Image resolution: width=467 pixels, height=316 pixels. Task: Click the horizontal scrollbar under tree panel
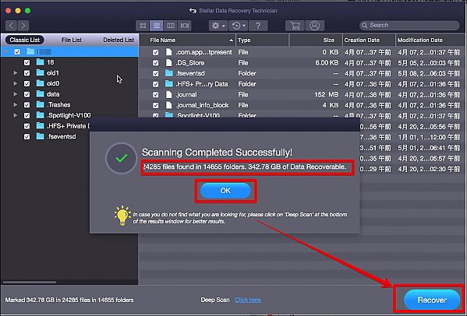tap(30, 282)
